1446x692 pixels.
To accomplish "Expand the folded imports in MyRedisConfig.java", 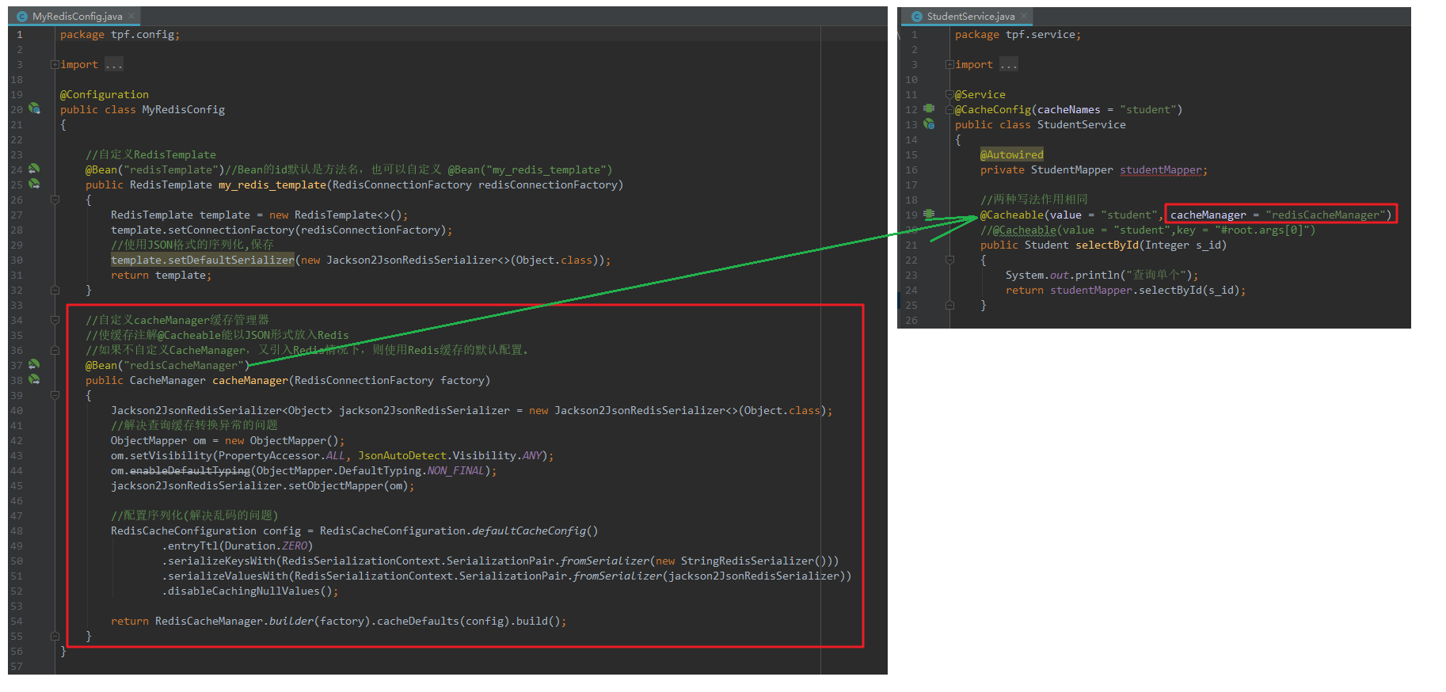I will 55,64.
